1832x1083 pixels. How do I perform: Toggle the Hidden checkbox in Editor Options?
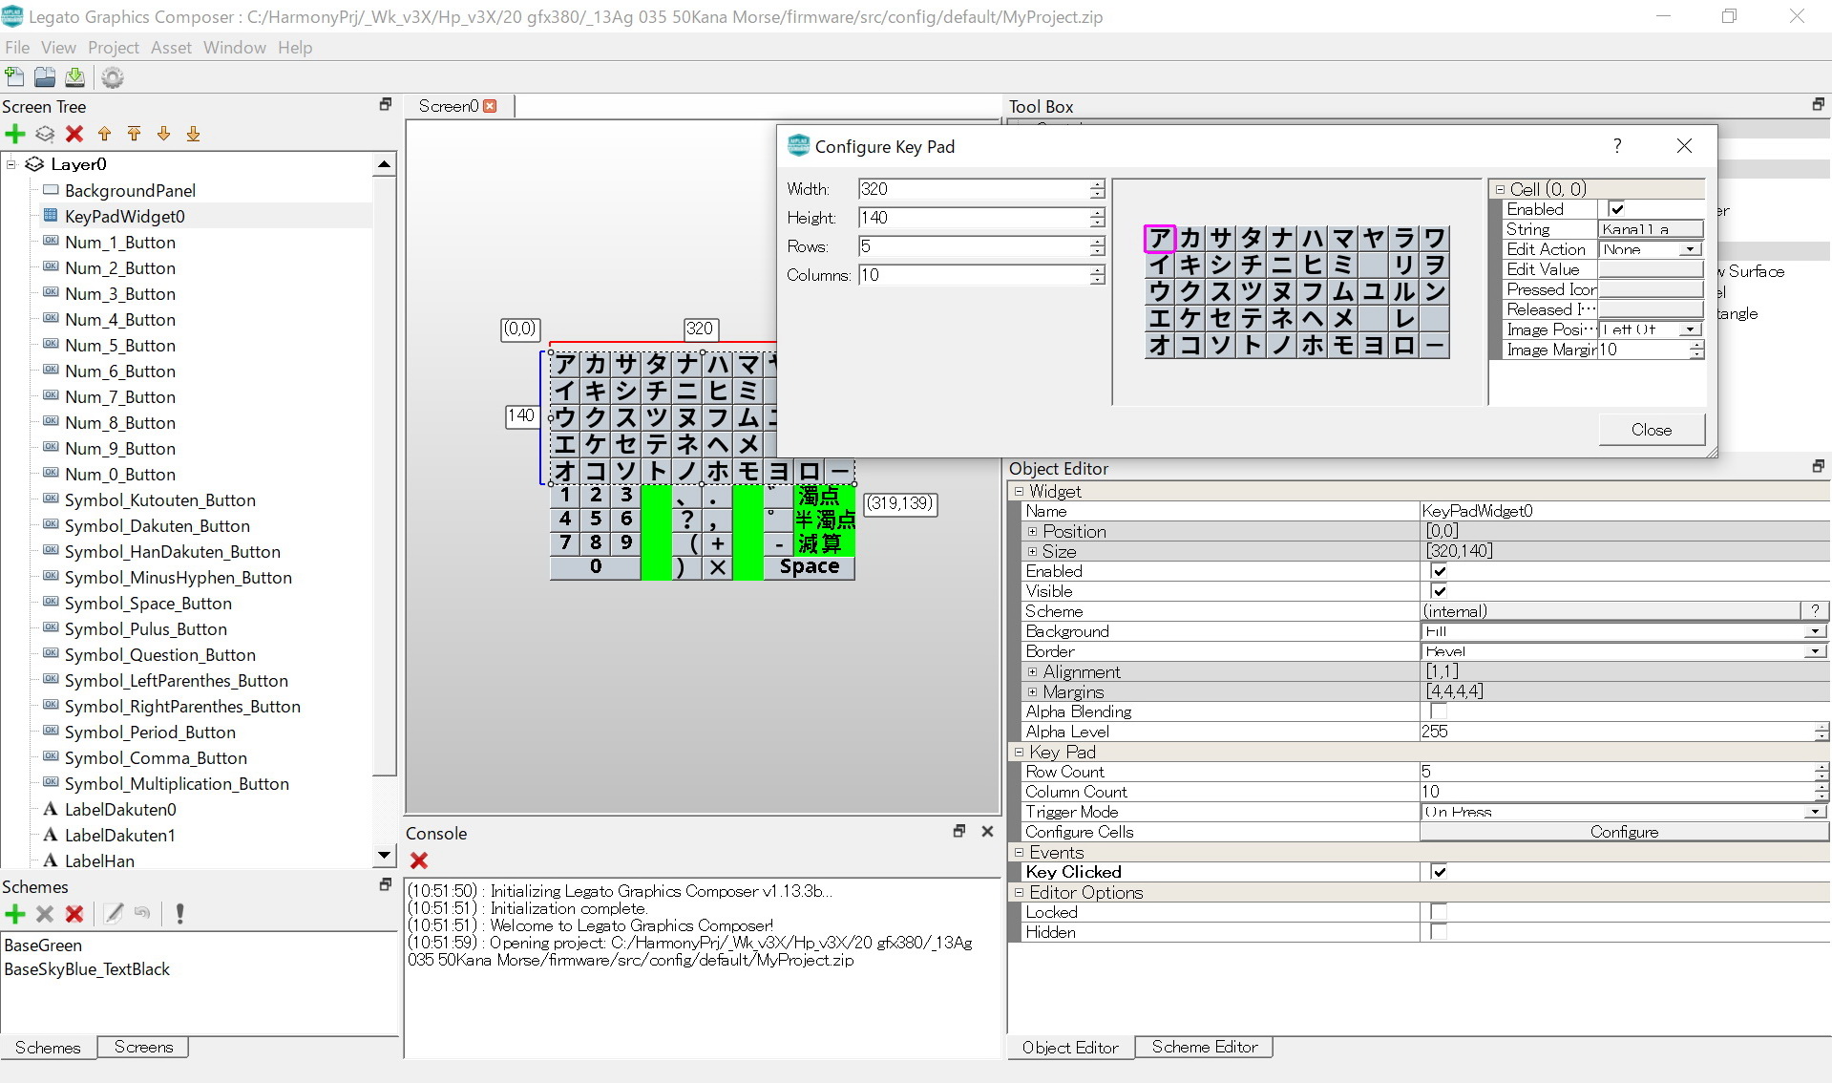click(1439, 932)
